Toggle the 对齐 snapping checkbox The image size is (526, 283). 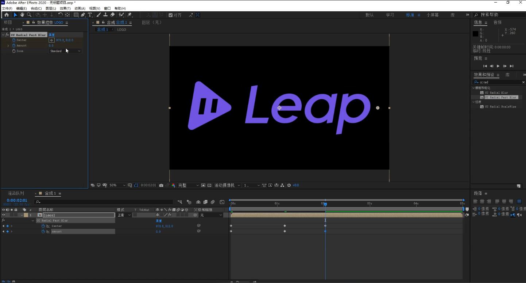[171, 15]
